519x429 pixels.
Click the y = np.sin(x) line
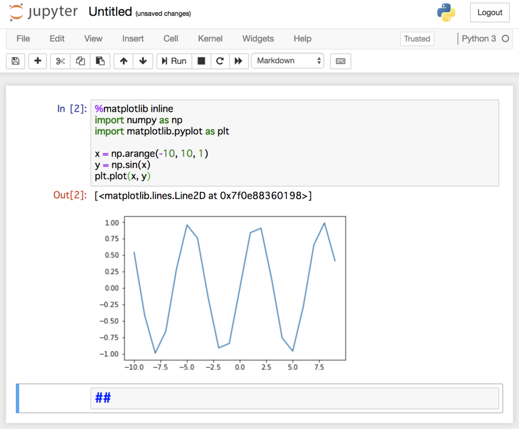pos(123,165)
